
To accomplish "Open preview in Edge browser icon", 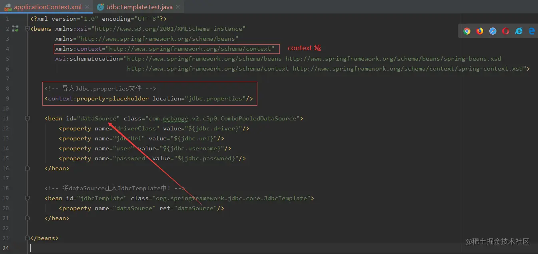I will (x=532, y=31).
